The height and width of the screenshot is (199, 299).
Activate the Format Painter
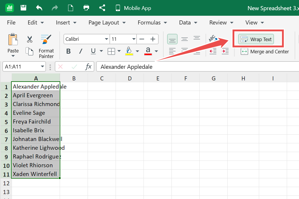tap(46, 46)
